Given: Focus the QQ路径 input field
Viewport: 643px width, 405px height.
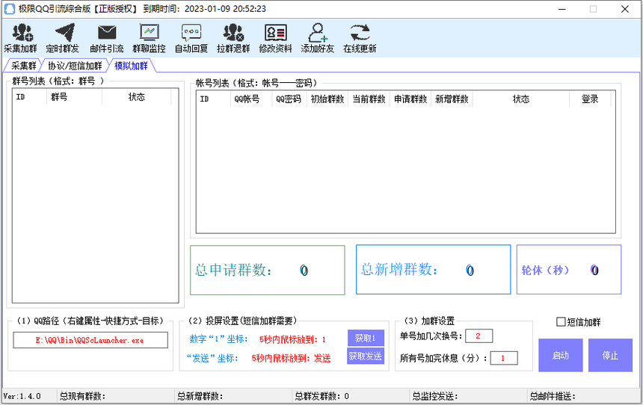Looking at the screenshot, I should coord(90,340).
